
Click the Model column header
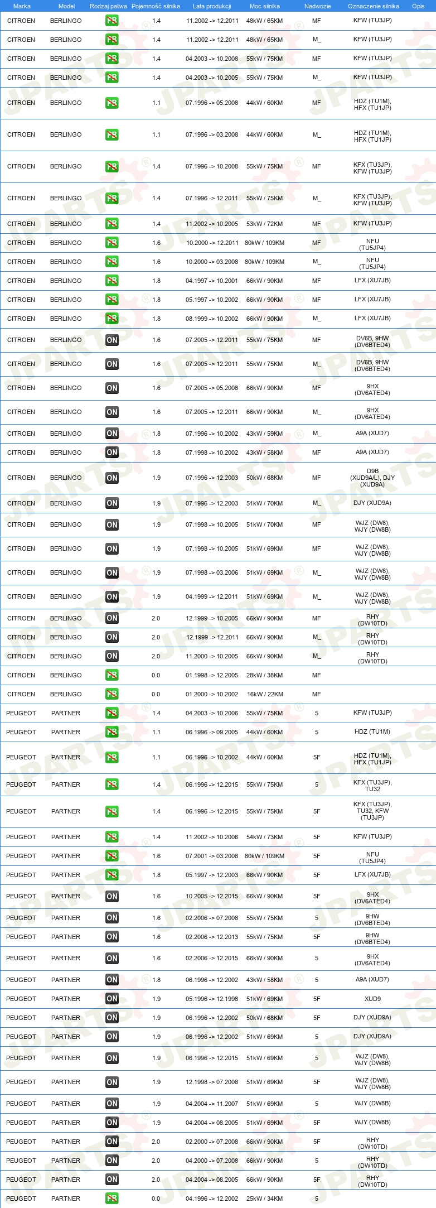(66, 6)
